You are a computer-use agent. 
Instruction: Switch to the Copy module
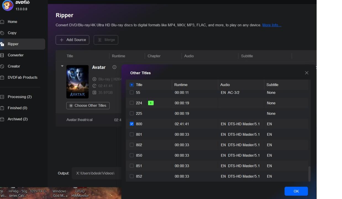(12, 33)
